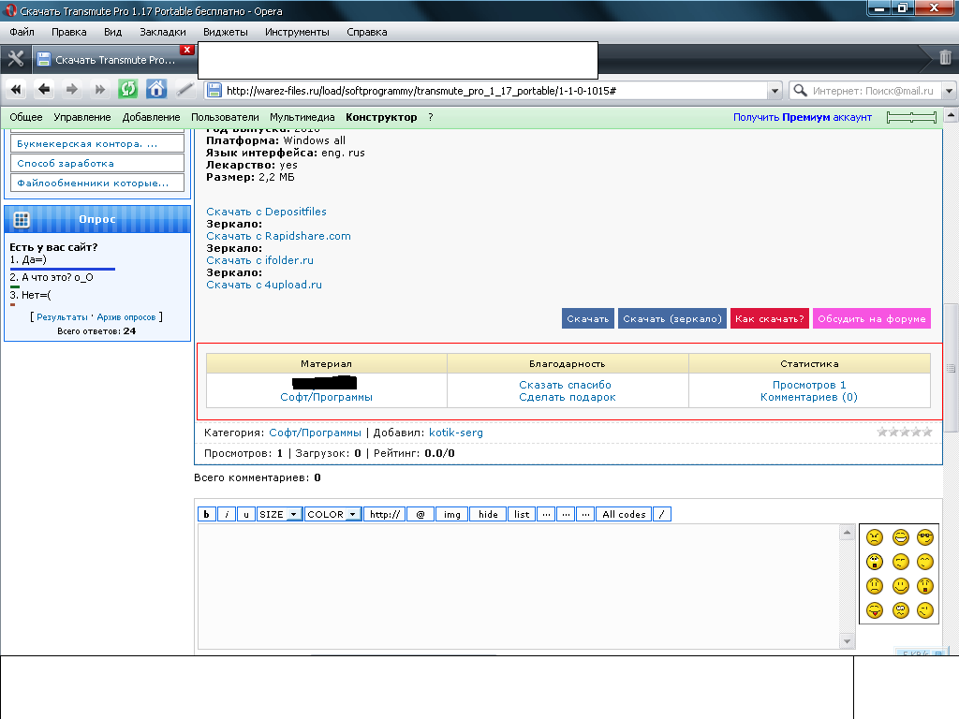Toggle underline formatting in comment editor
Screen dimensions: 959x719
pyautogui.click(x=245, y=514)
